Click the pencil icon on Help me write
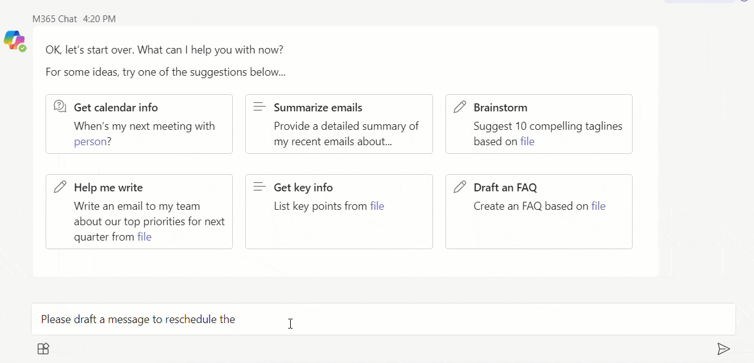The image size is (754, 363). pyautogui.click(x=60, y=186)
